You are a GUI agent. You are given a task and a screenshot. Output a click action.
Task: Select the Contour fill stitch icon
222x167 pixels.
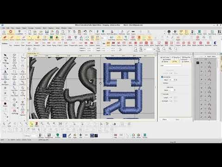pyautogui.click(x=178, y=44)
